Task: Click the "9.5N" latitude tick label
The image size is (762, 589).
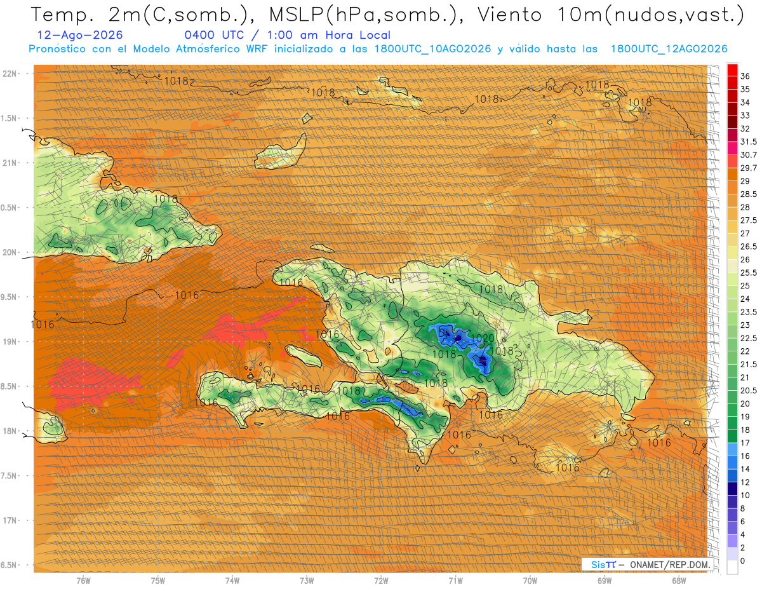Action: click(8, 297)
